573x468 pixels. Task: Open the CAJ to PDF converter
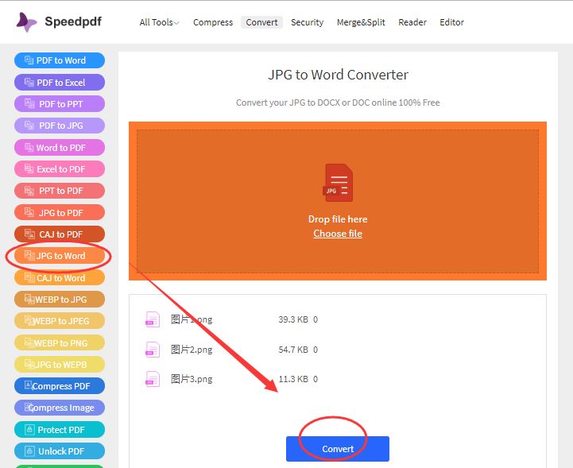(60, 234)
